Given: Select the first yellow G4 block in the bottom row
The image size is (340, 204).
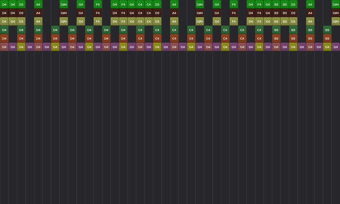Looking at the screenshot, I should (x=21, y=47).
